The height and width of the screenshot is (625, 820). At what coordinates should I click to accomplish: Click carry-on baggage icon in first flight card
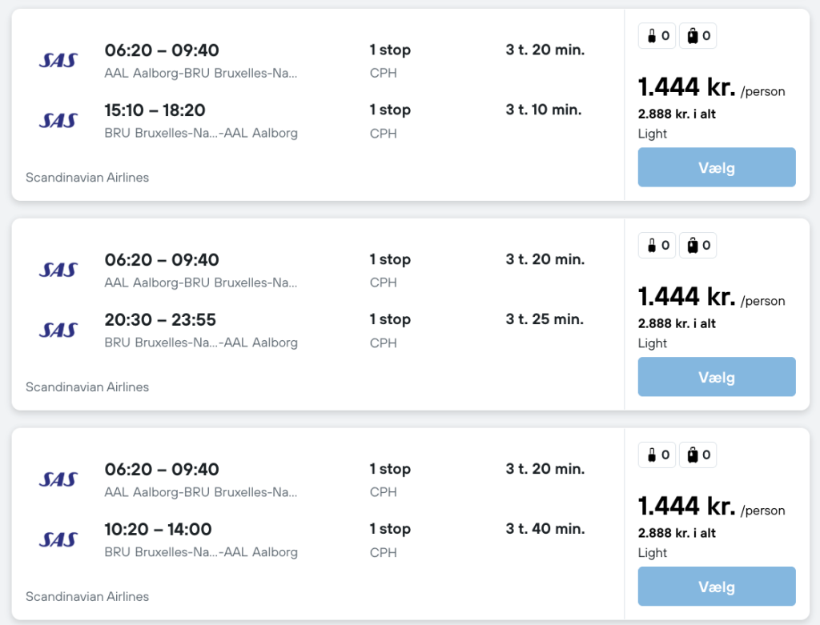652,36
